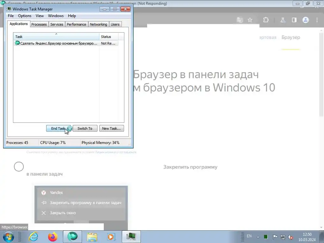The height and width of the screenshot is (243, 324).
Task: Switch to the Users tab
Action: click(x=115, y=24)
